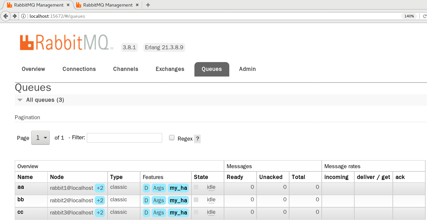
Task: Click the RabbitMQ logo
Action: click(x=66, y=42)
